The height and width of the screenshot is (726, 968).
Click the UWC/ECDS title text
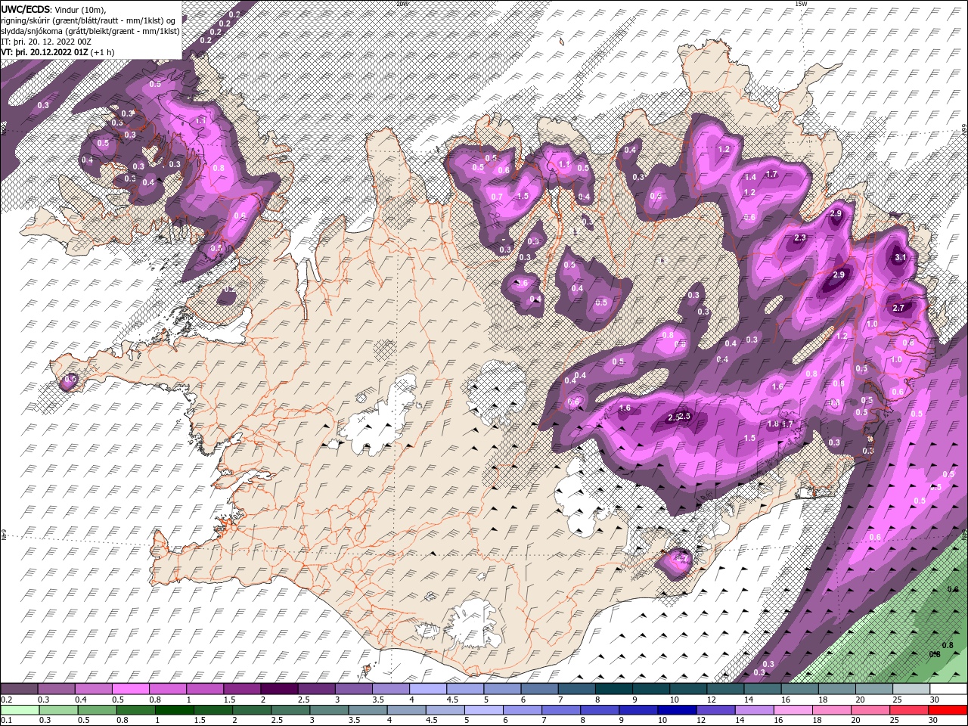click(26, 8)
